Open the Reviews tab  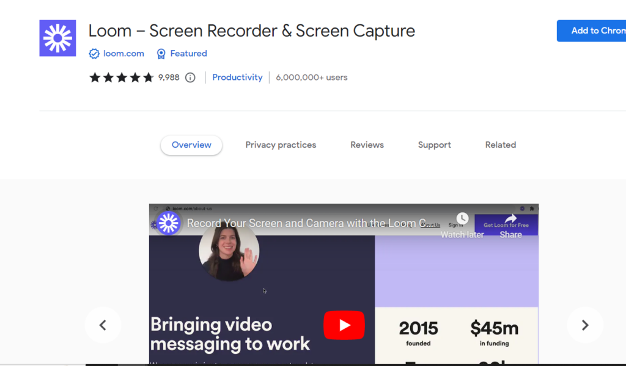tap(367, 145)
